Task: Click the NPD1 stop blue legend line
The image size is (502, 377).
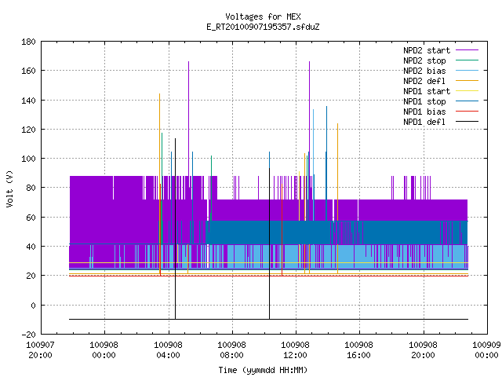Action: [x=467, y=101]
